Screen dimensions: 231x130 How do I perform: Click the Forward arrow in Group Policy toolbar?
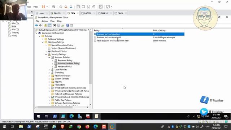point(40,25)
